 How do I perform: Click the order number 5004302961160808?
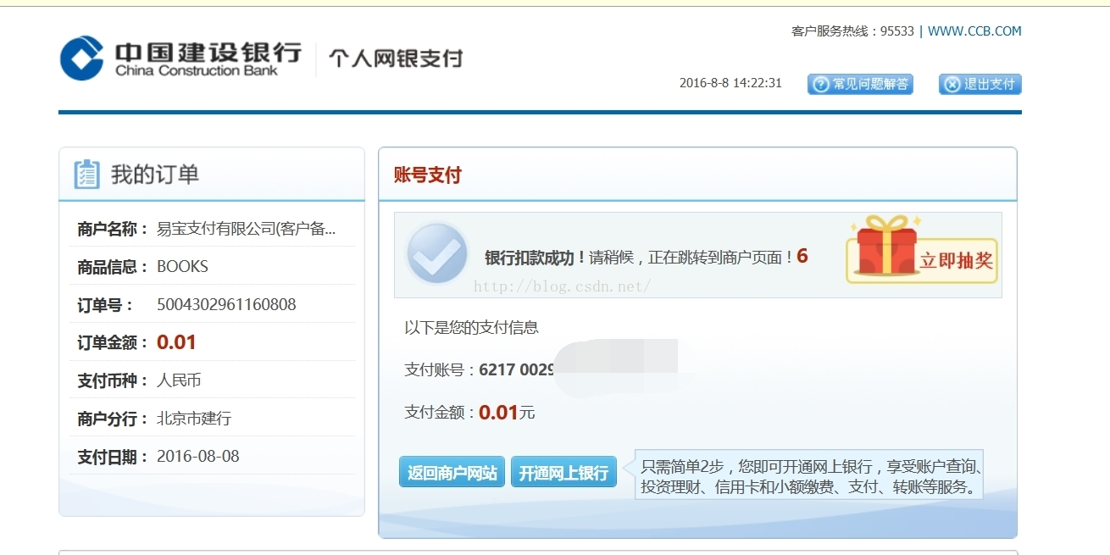click(226, 304)
